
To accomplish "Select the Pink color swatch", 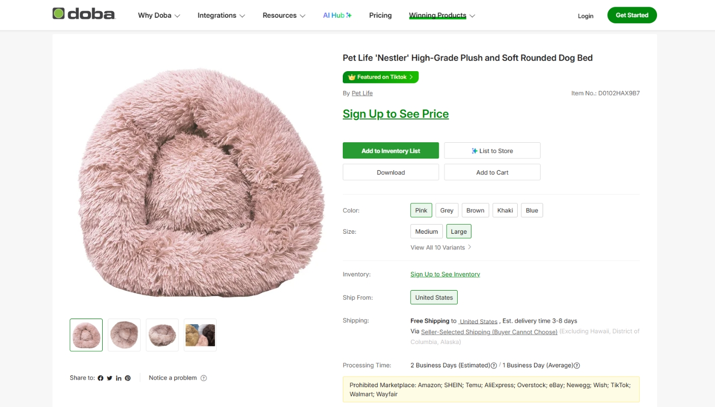I will point(421,210).
